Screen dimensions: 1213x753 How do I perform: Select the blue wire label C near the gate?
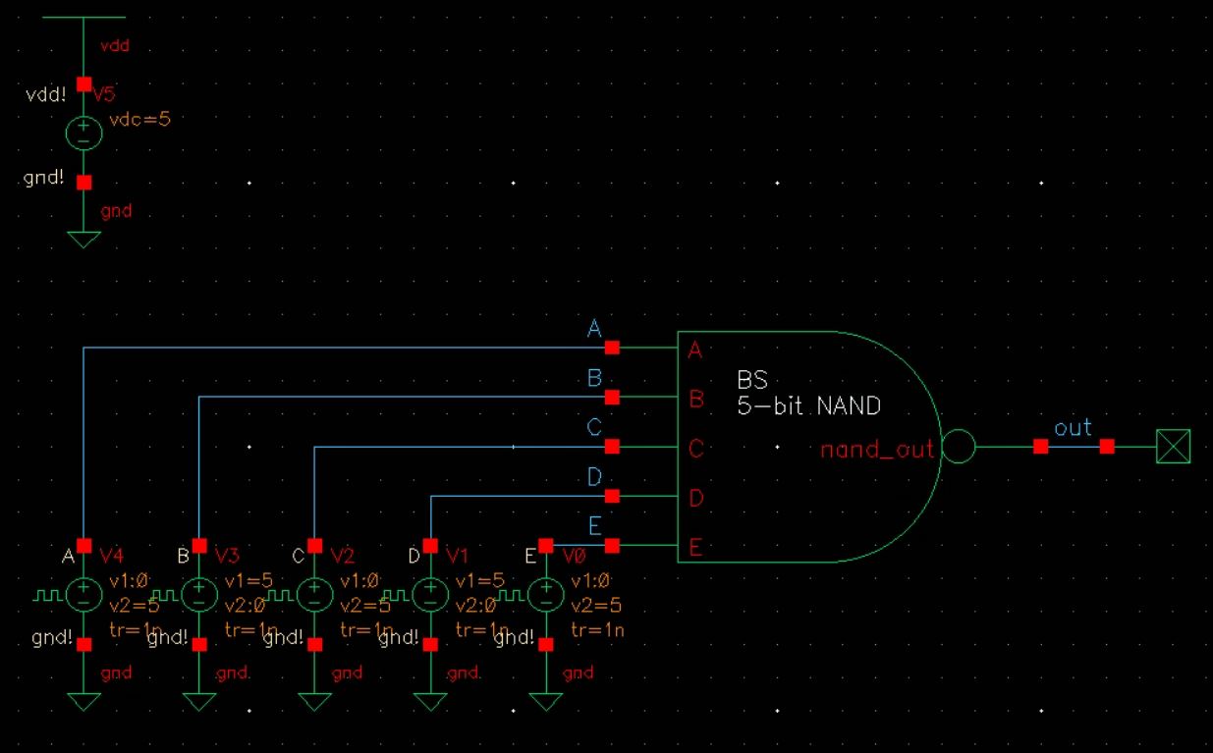tap(594, 428)
